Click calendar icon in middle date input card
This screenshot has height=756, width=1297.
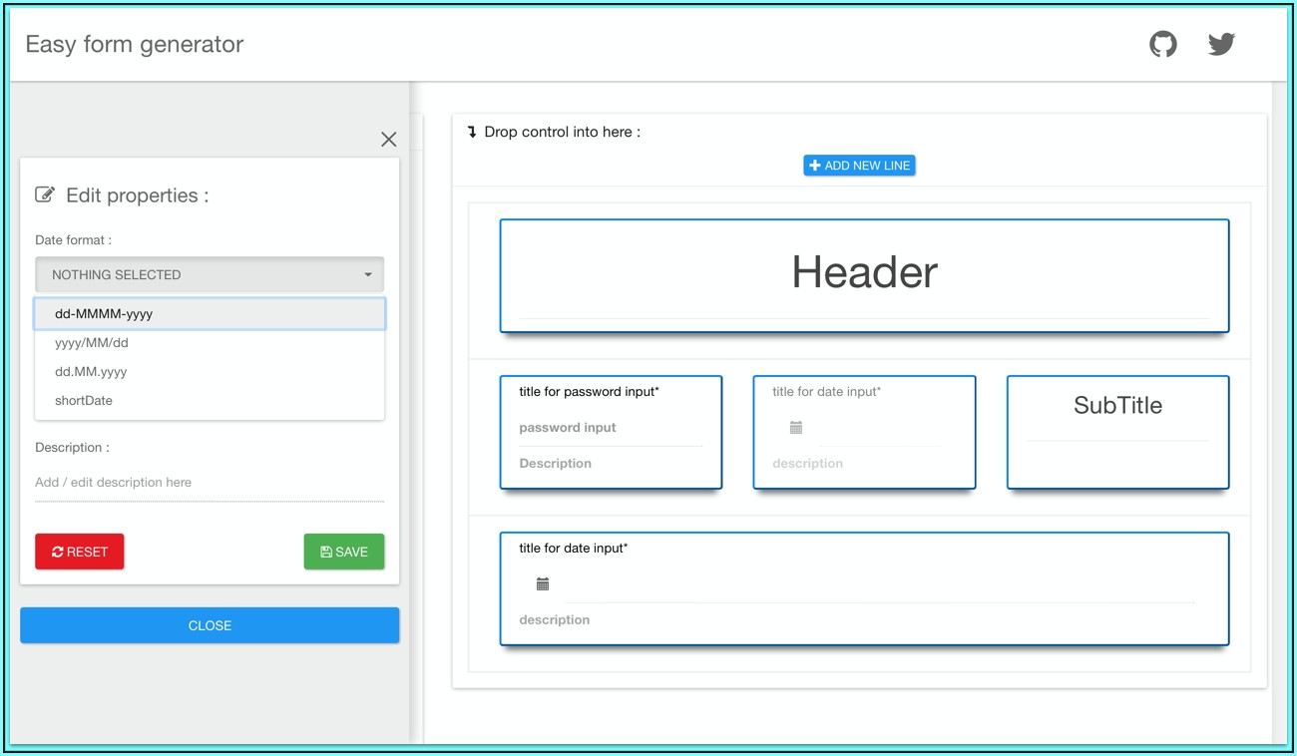(796, 428)
